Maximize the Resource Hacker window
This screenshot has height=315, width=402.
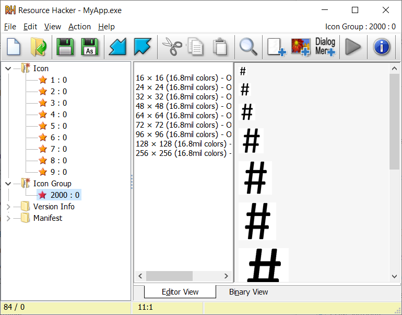pos(355,10)
